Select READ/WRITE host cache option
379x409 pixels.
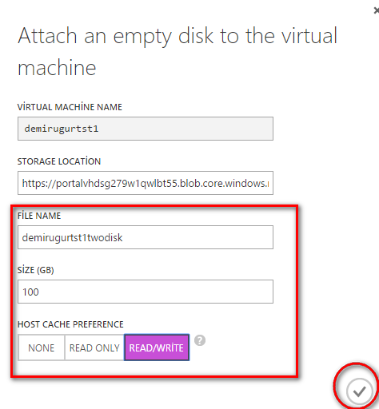pos(157,347)
